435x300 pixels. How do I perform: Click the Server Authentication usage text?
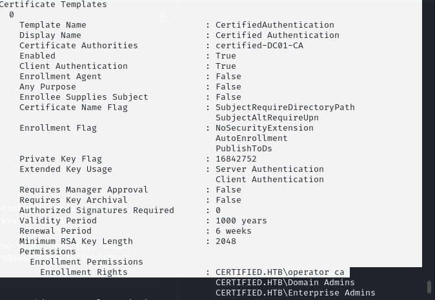tap(269, 169)
